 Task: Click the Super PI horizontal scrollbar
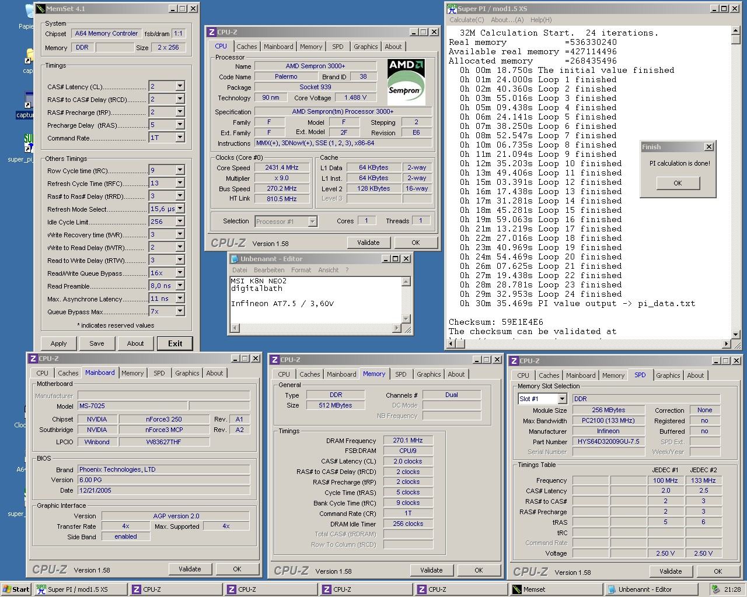pyautogui.click(x=588, y=344)
